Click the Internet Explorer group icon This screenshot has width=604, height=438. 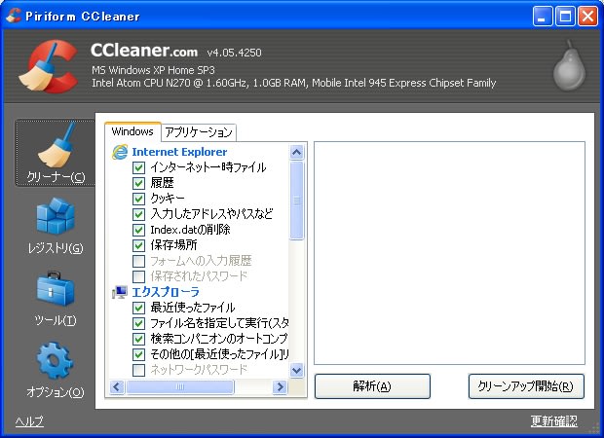120,152
